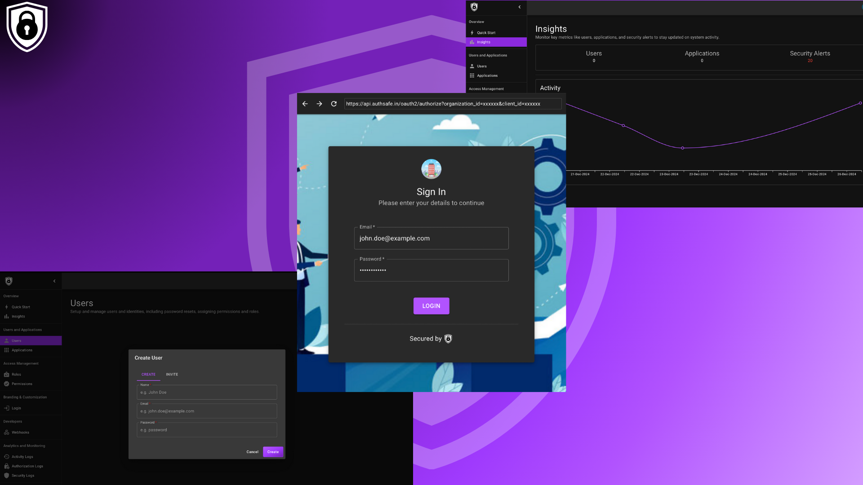Open Webhooks in the Developers section
This screenshot has width=863, height=485.
tap(20, 432)
